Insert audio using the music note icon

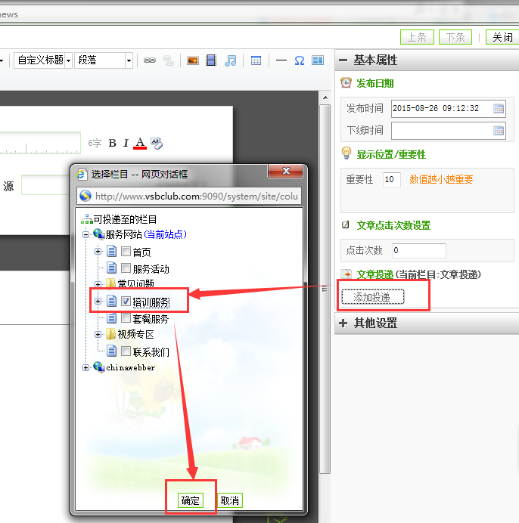tap(231, 60)
